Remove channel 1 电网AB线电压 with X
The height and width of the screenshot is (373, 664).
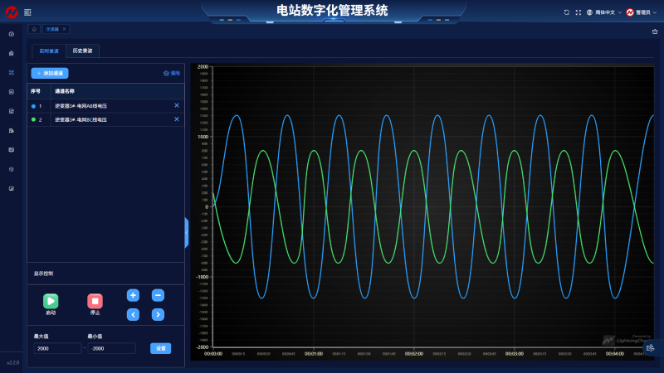point(176,105)
